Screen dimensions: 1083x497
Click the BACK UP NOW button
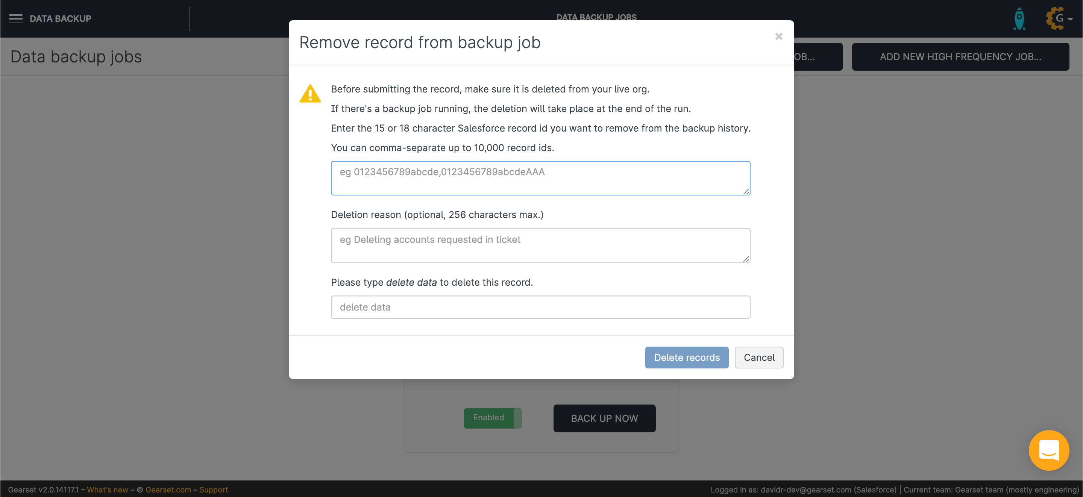604,418
